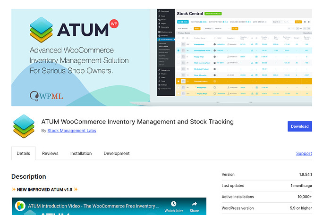The image size is (323, 215).
Task: Select the 'WordPress version' label
Action: tap(238, 208)
